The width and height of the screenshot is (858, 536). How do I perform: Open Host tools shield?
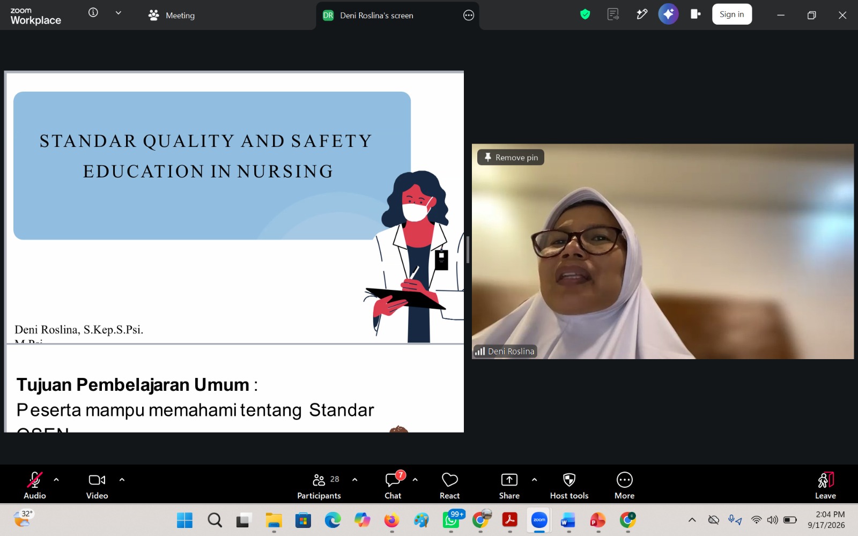(569, 486)
